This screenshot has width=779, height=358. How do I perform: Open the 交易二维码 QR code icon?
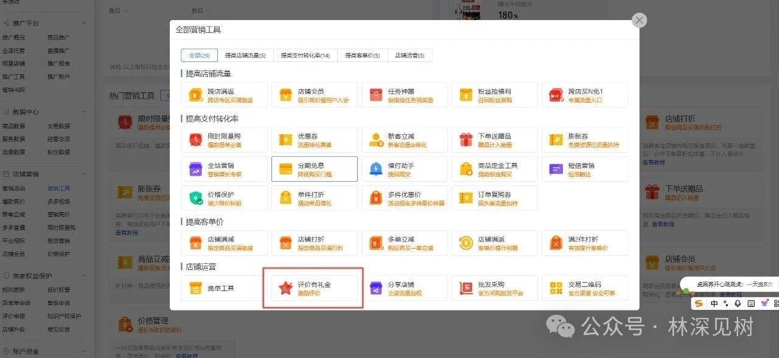[556, 288]
